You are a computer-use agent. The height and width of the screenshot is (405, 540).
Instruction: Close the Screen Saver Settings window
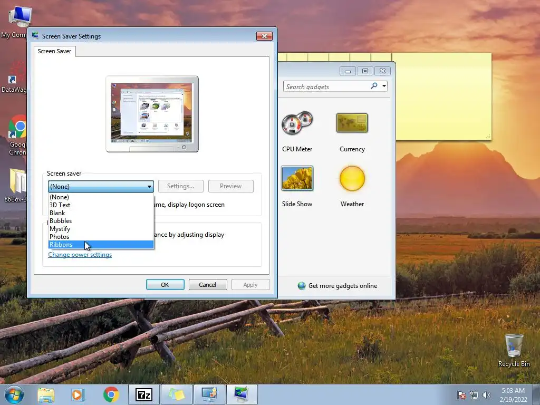pyautogui.click(x=264, y=36)
